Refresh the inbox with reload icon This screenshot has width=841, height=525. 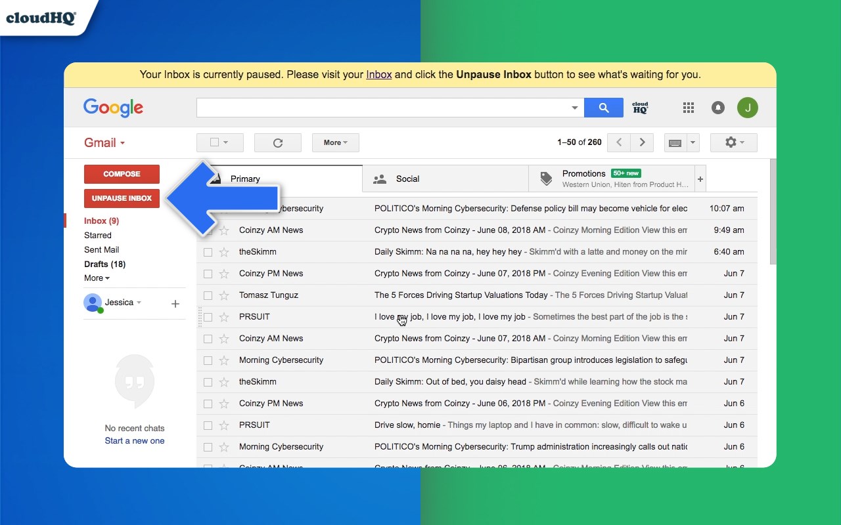(x=278, y=142)
